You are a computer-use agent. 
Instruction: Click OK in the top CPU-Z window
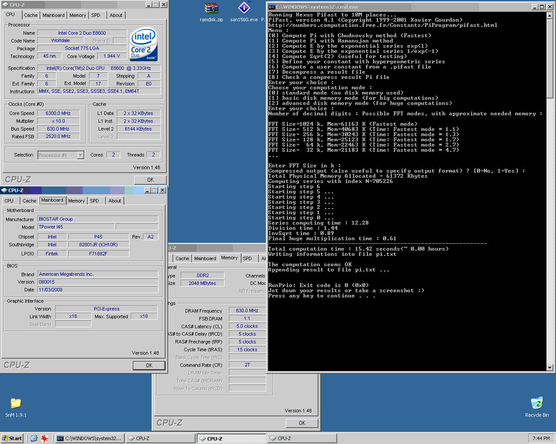pos(150,180)
